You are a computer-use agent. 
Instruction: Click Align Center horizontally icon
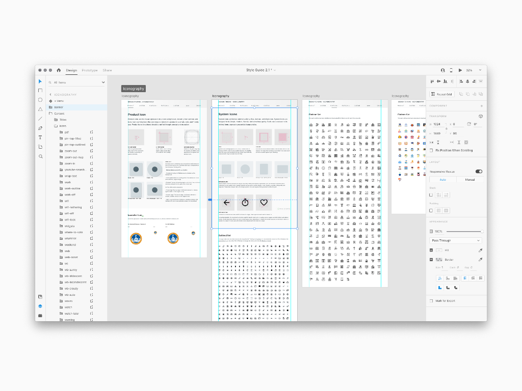pos(468,81)
